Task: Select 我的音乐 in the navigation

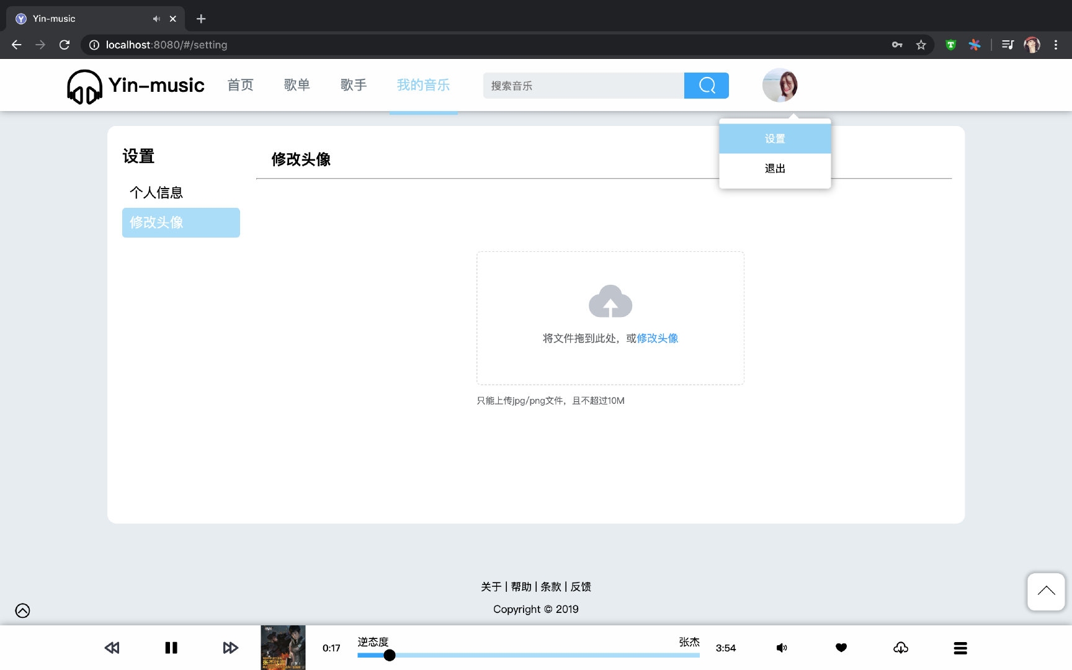Action: click(424, 85)
